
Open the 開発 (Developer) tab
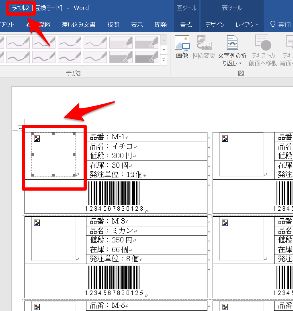tap(161, 24)
